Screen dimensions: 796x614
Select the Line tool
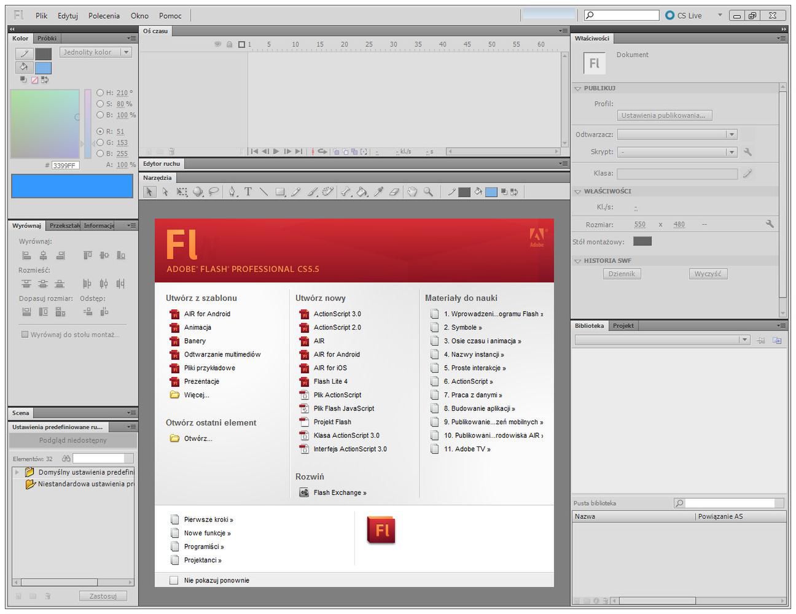264,192
